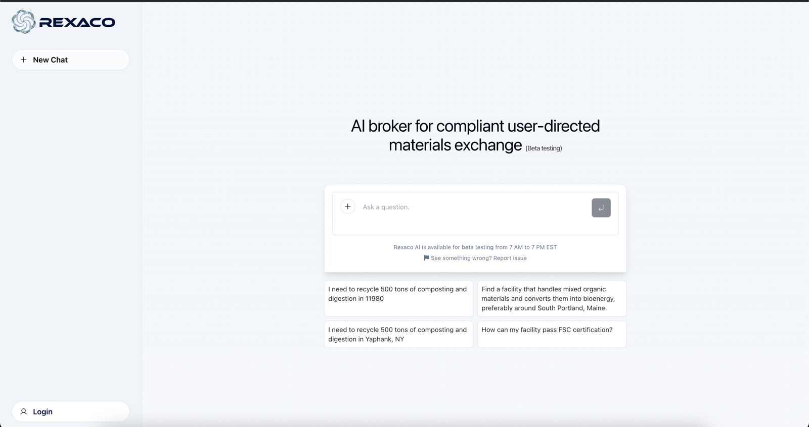Viewport: 809px width, 427px height.
Task: Click the '(Beta testing)' label
Action: coord(544,148)
